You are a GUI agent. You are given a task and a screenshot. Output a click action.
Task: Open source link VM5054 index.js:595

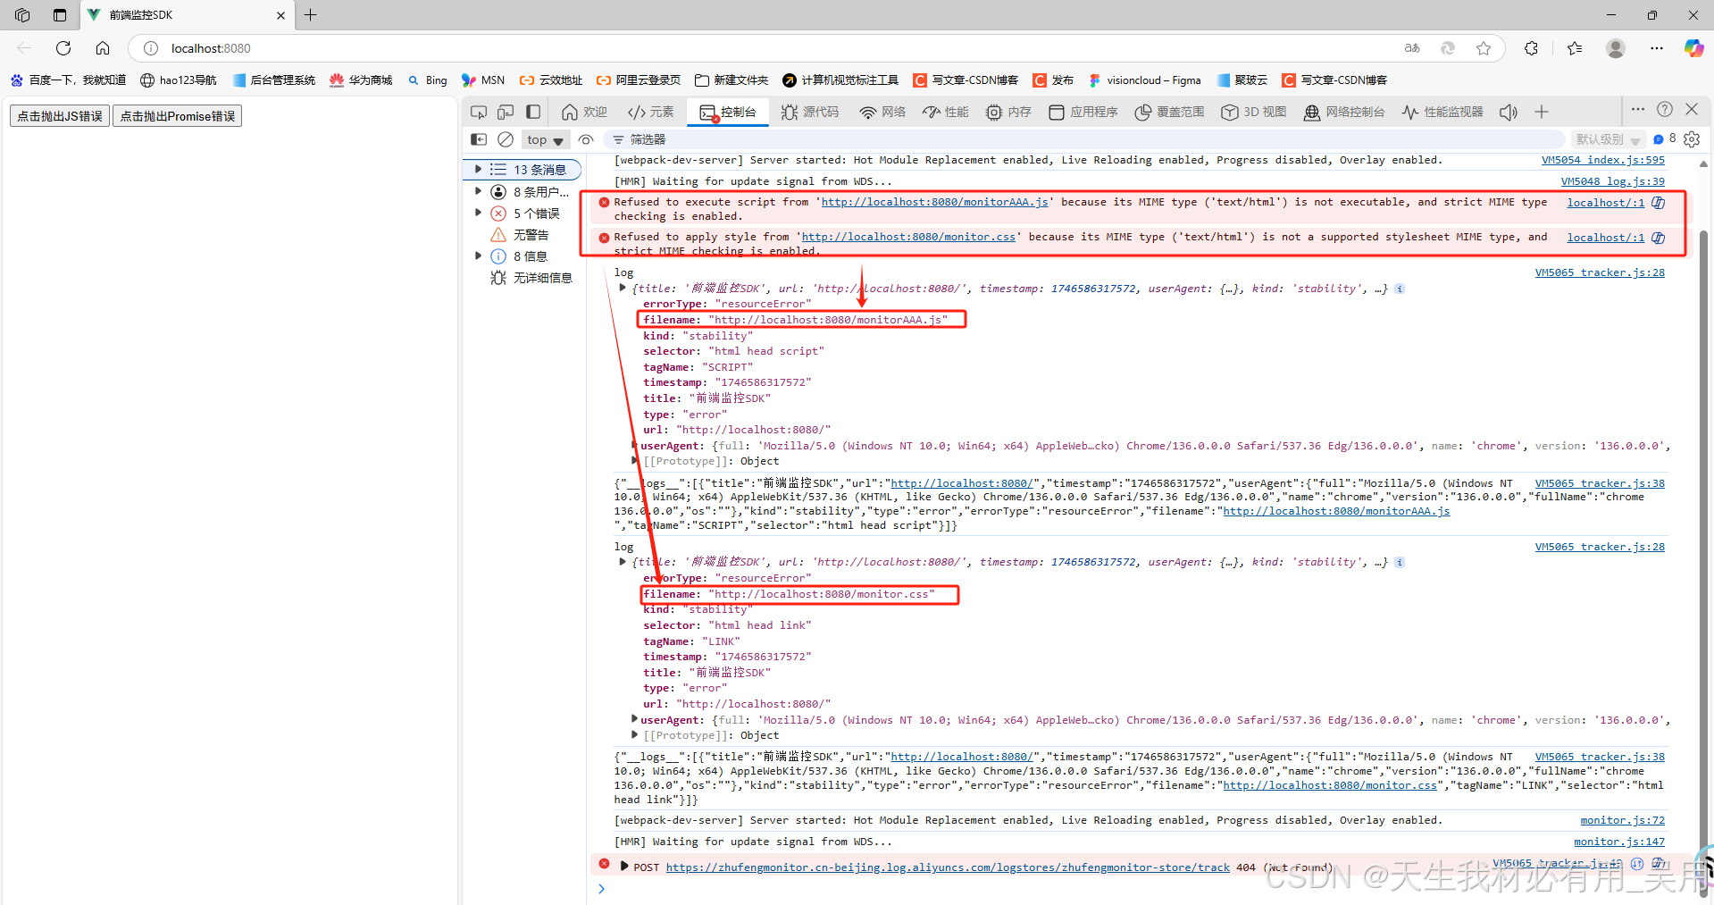tap(1603, 160)
